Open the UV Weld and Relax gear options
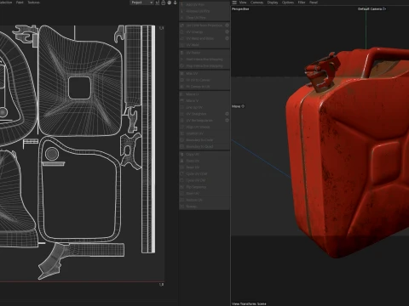This screenshot has width=409, height=306. click(227, 38)
